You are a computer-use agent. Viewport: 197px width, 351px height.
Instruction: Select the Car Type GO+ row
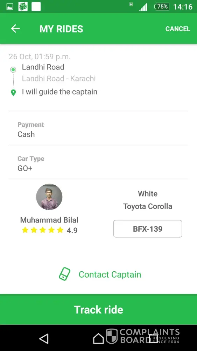pos(98,162)
